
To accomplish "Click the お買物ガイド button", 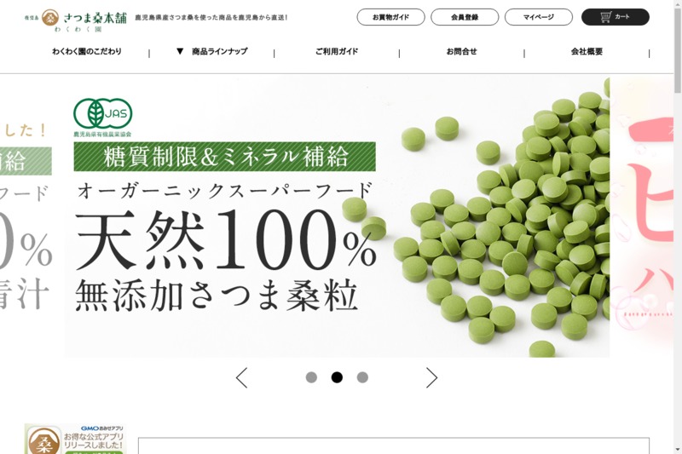I will 390,17.
